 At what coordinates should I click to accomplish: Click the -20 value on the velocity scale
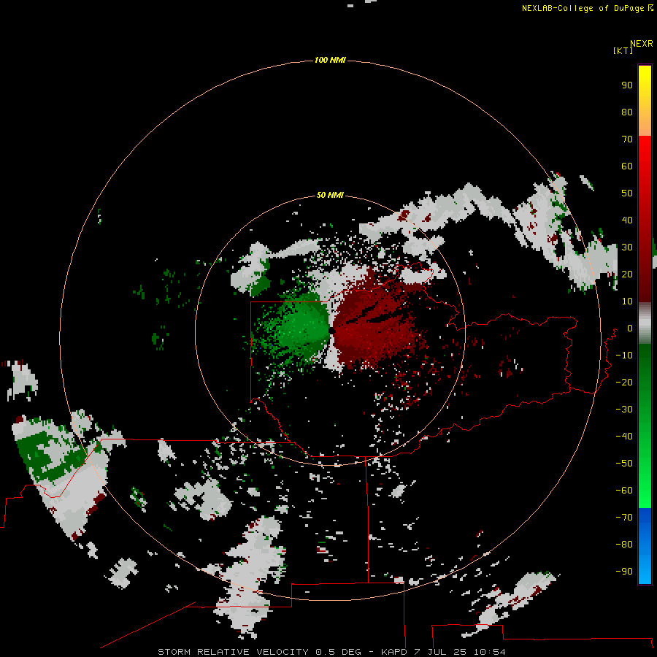click(x=624, y=382)
